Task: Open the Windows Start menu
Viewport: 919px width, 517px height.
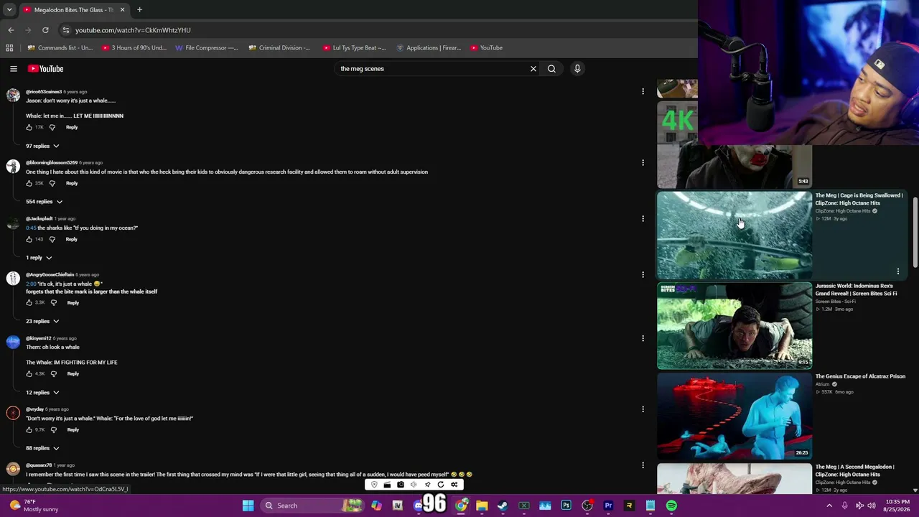Action: [248, 506]
